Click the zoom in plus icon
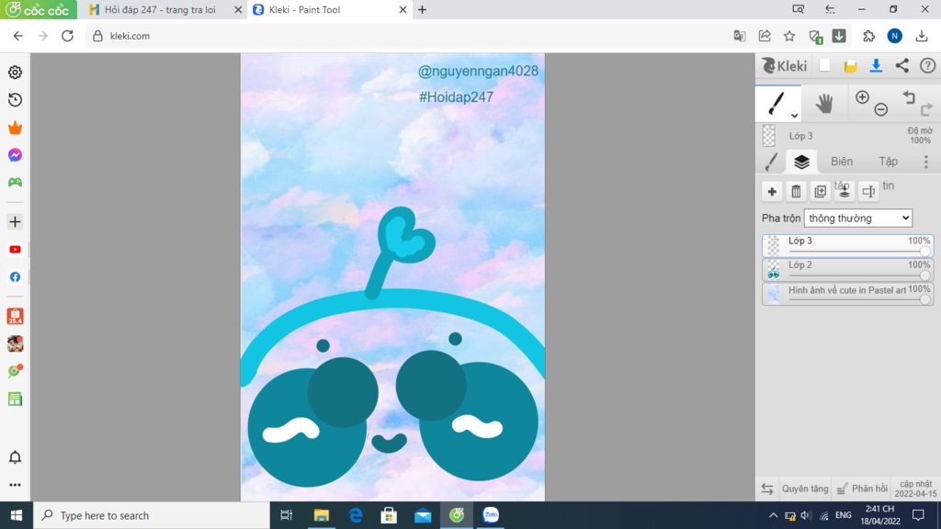Viewport: 941px width, 529px height. tap(862, 97)
